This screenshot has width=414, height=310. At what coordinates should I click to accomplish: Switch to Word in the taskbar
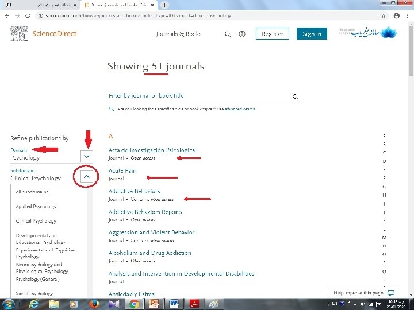(x=174, y=304)
